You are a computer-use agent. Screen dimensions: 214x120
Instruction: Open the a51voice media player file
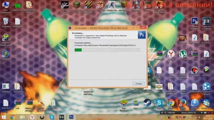[x=206, y=71]
